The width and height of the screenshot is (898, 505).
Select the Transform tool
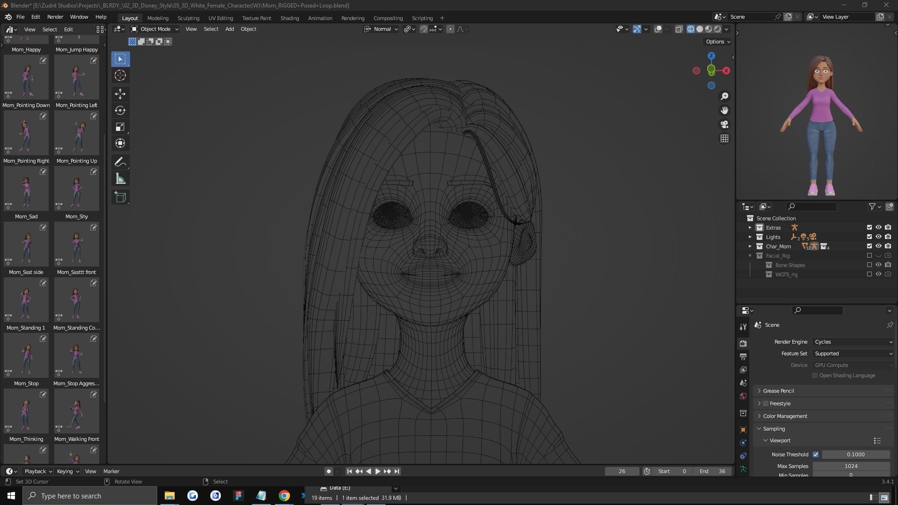pos(120,143)
